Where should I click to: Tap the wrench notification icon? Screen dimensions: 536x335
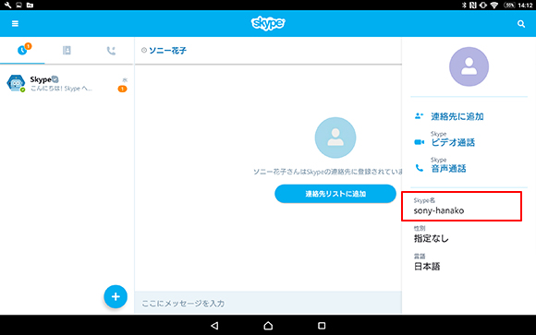[7, 6]
